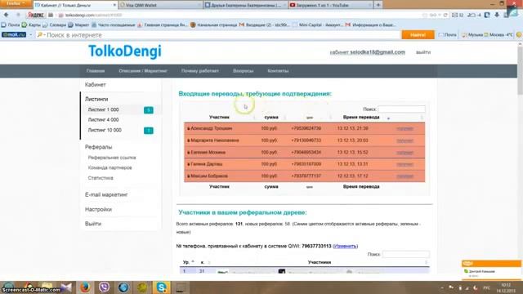Open Статистика in the sidebar
523x294 pixels.
(x=101, y=178)
